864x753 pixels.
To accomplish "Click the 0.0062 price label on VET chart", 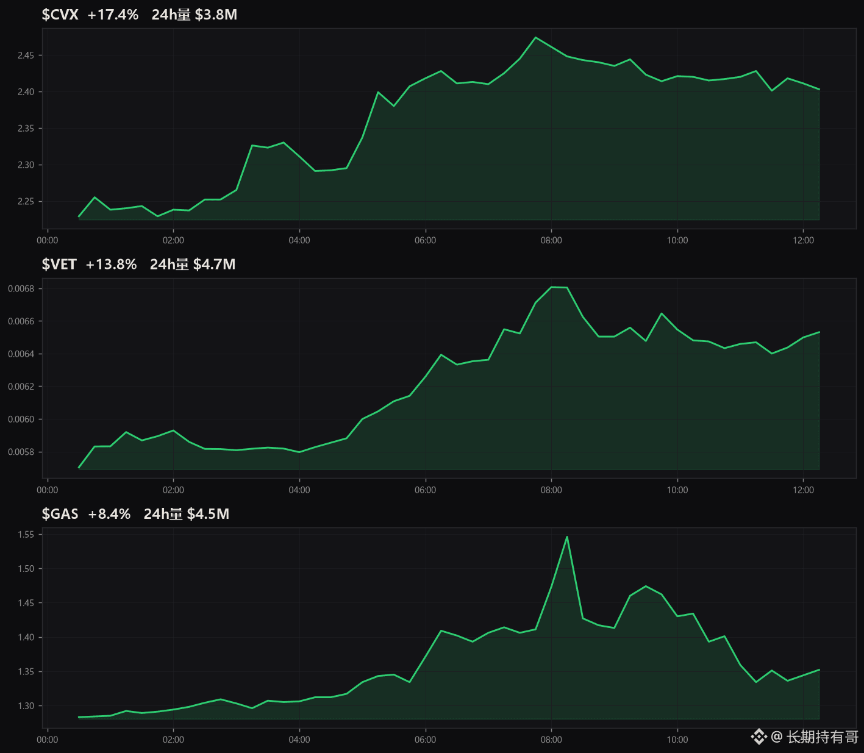I will (x=21, y=387).
